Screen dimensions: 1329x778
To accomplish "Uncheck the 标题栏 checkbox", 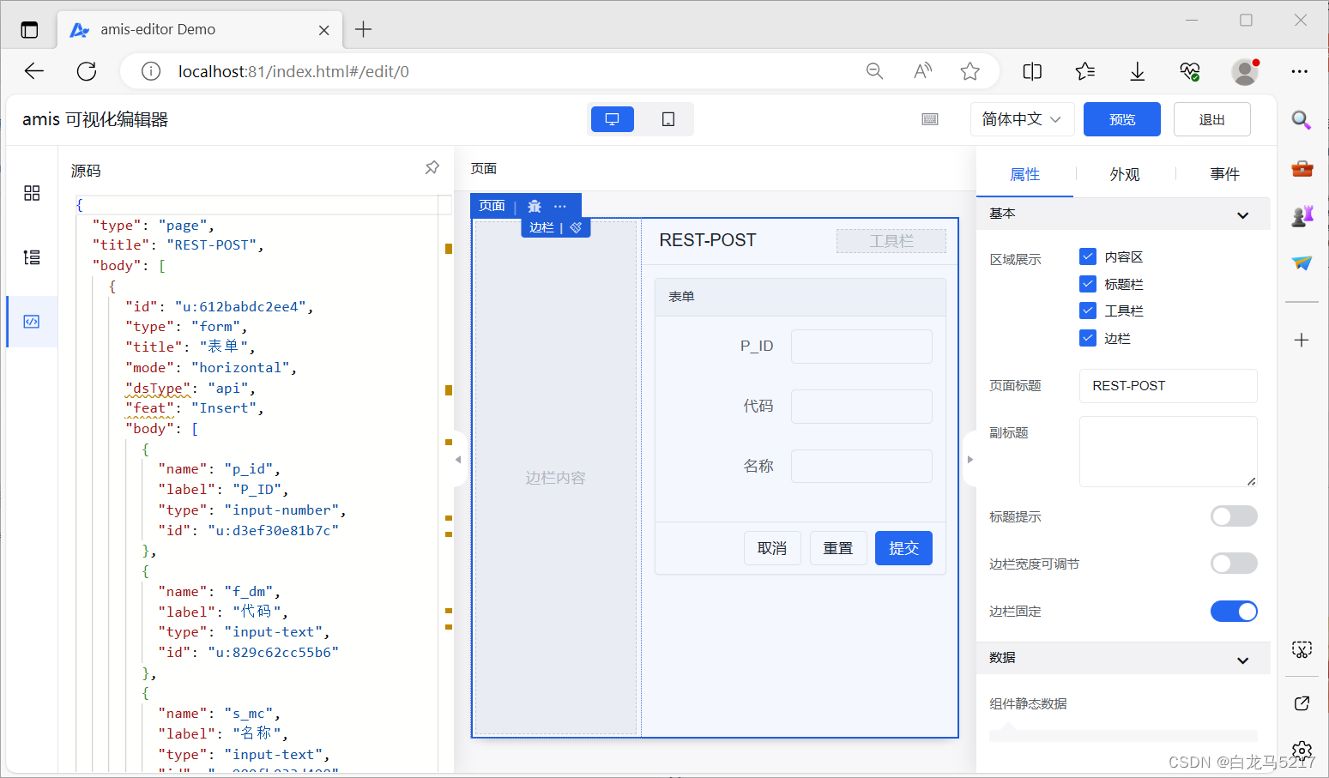I will tap(1088, 284).
